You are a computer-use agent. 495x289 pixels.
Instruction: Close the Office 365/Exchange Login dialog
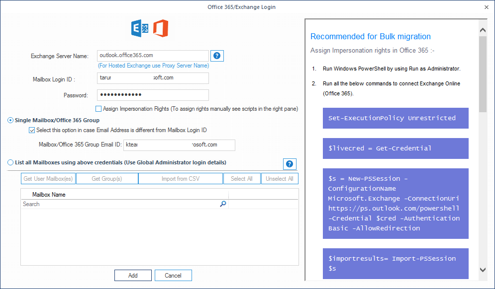[x=487, y=7]
